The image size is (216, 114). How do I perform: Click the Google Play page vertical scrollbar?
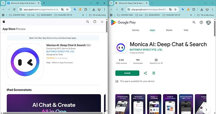215,28
